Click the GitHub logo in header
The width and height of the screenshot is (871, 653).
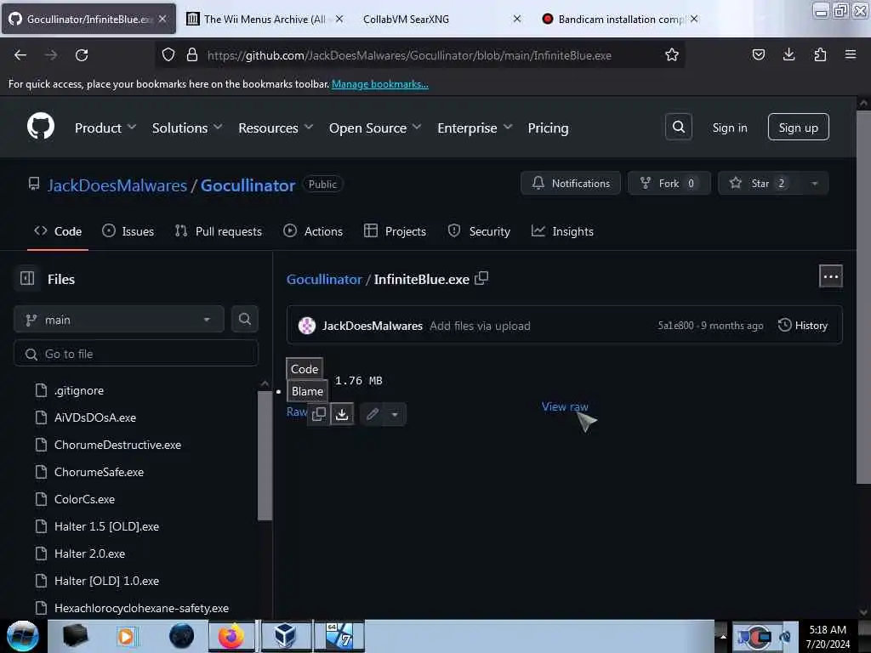pyautogui.click(x=41, y=127)
